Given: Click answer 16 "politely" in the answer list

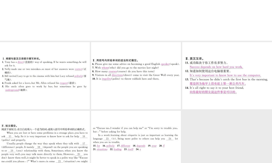Looking at the screenshot, I should pyautogui.click(x=110, y=146).
